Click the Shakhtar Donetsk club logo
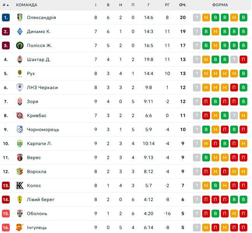 pyautogui.click(x=20, y=60)
